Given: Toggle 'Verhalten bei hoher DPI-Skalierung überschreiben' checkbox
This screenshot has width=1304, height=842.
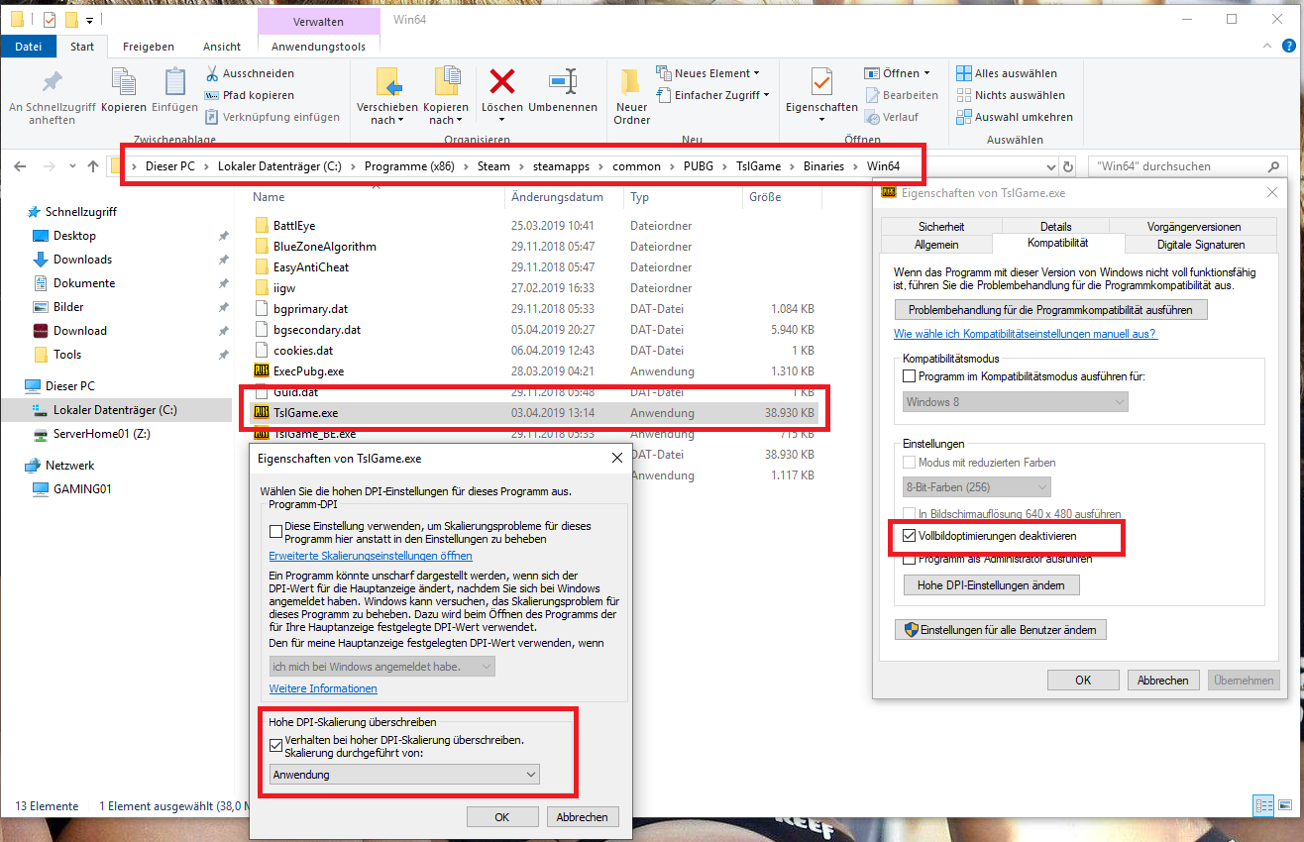Looking at the screenshot, I should coord(275,746).
